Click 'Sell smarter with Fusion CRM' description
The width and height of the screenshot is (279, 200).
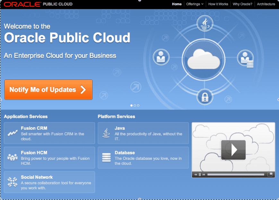pyautogui.click(x=52, y=136)
